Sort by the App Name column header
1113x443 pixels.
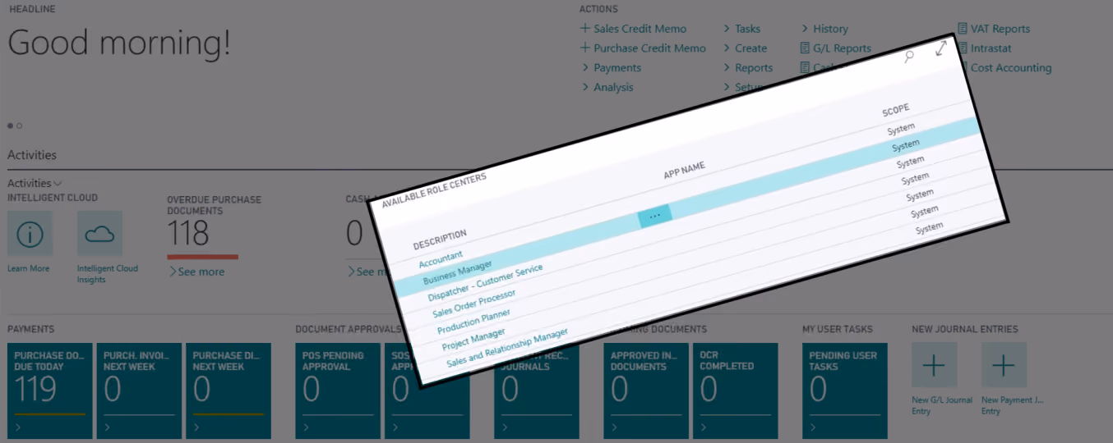(685, 171)
